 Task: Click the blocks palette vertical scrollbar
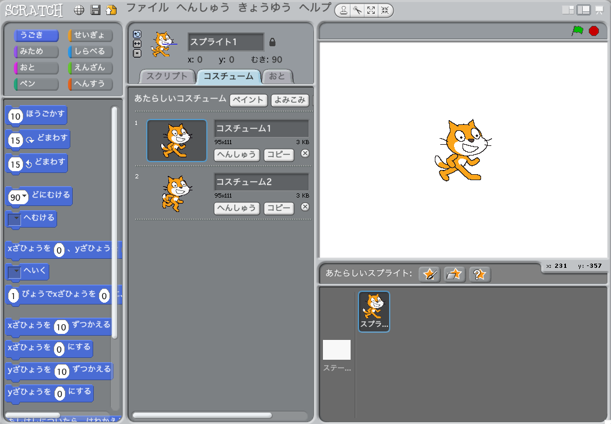click(x=114, y=222)
